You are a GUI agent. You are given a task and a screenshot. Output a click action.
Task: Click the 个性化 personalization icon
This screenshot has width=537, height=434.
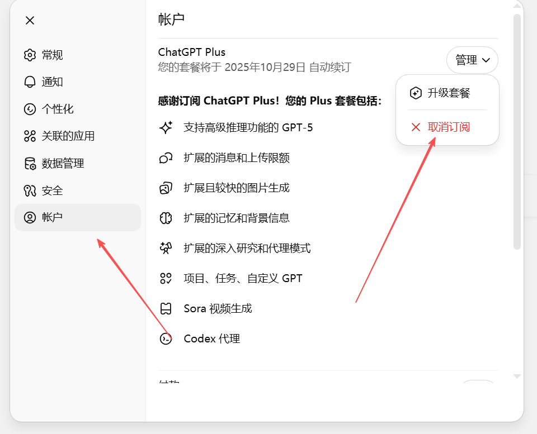coord(30,109)
